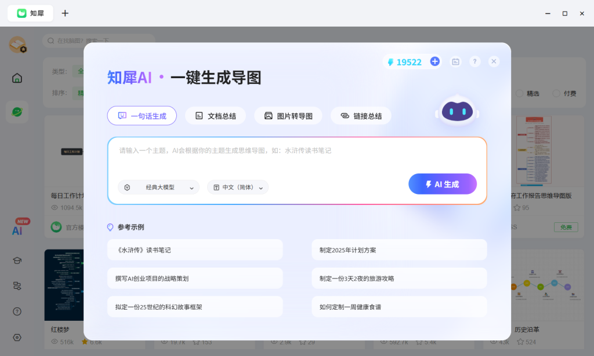Select the 一句话生成 tab
The height and width of the screenshot is (356, 594).
click(x=142, y=116)
